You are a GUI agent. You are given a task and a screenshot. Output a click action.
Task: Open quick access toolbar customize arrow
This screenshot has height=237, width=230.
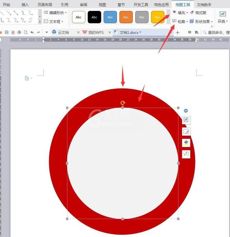click(47, 32)
